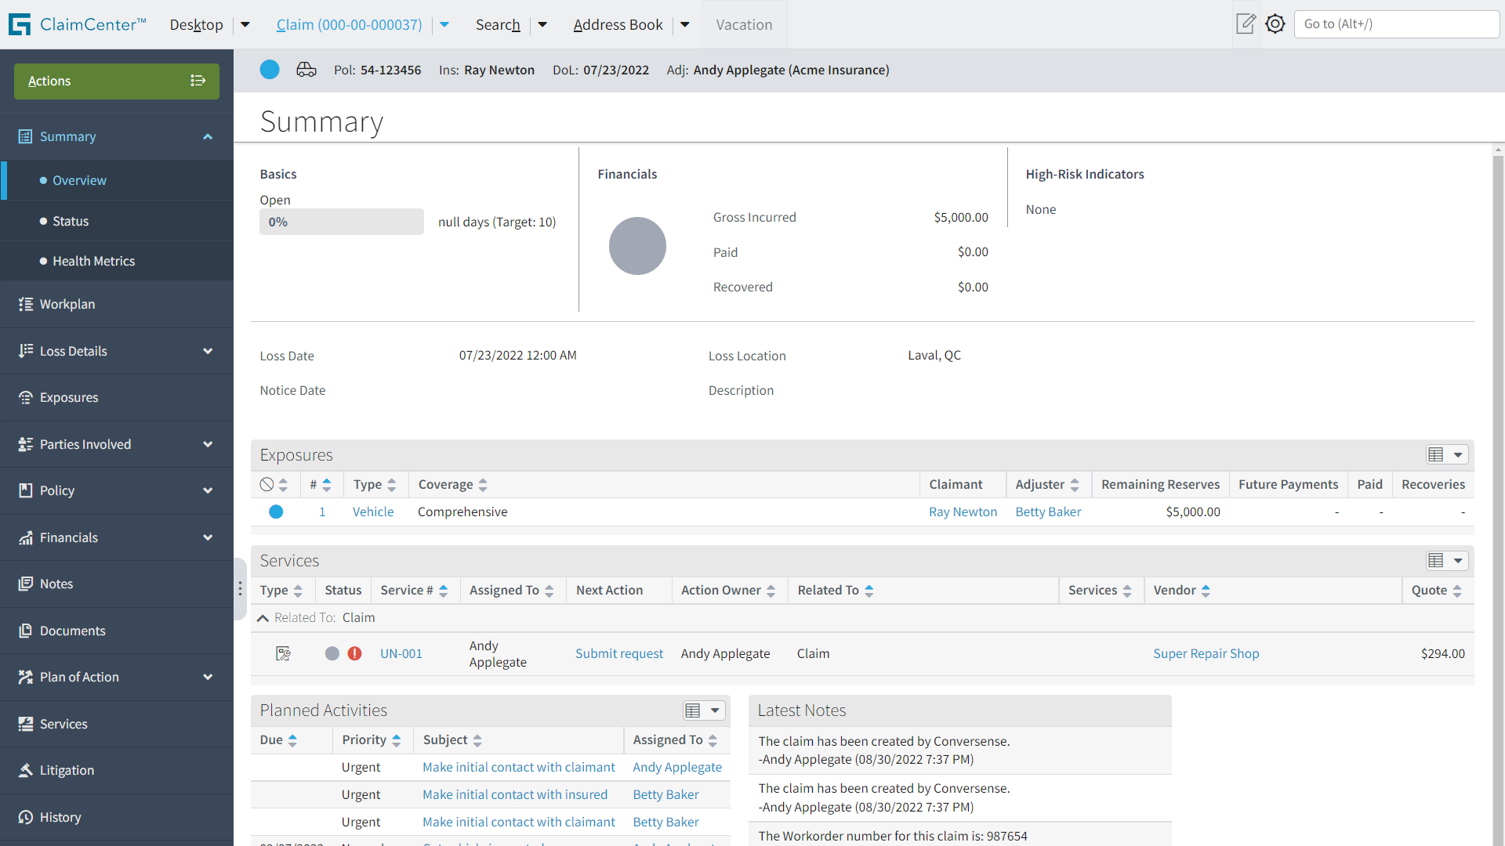Open Litigation from the sidebar
The height and width of the screenshot is (846, 1505).
click(x=67, y=770)
